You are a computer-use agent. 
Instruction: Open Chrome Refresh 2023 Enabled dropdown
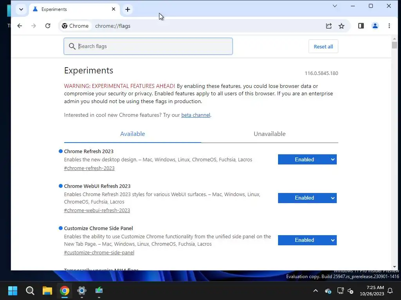tap(307, 159)
